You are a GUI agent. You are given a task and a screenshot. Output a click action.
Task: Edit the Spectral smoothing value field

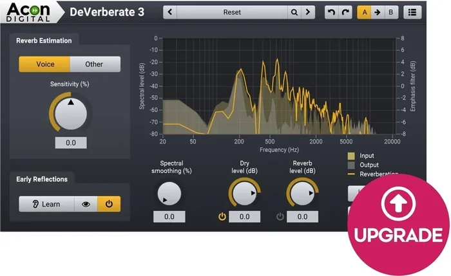tap(169, 217)
